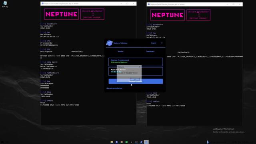256x144 pixels.
Task: Select Bios serial TUUO-HNHB in right console
Action: point(152,97)
